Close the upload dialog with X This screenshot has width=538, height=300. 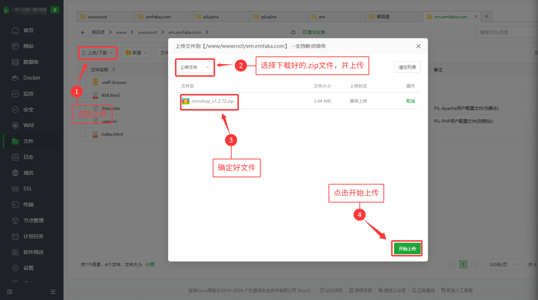[418, 46]
